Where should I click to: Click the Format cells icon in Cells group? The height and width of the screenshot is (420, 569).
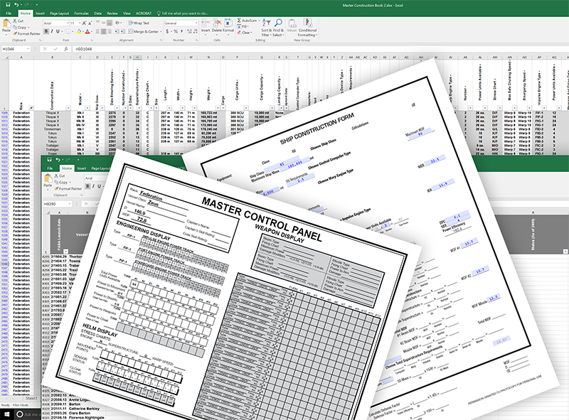pyautogui.click(x=230, y=23)
